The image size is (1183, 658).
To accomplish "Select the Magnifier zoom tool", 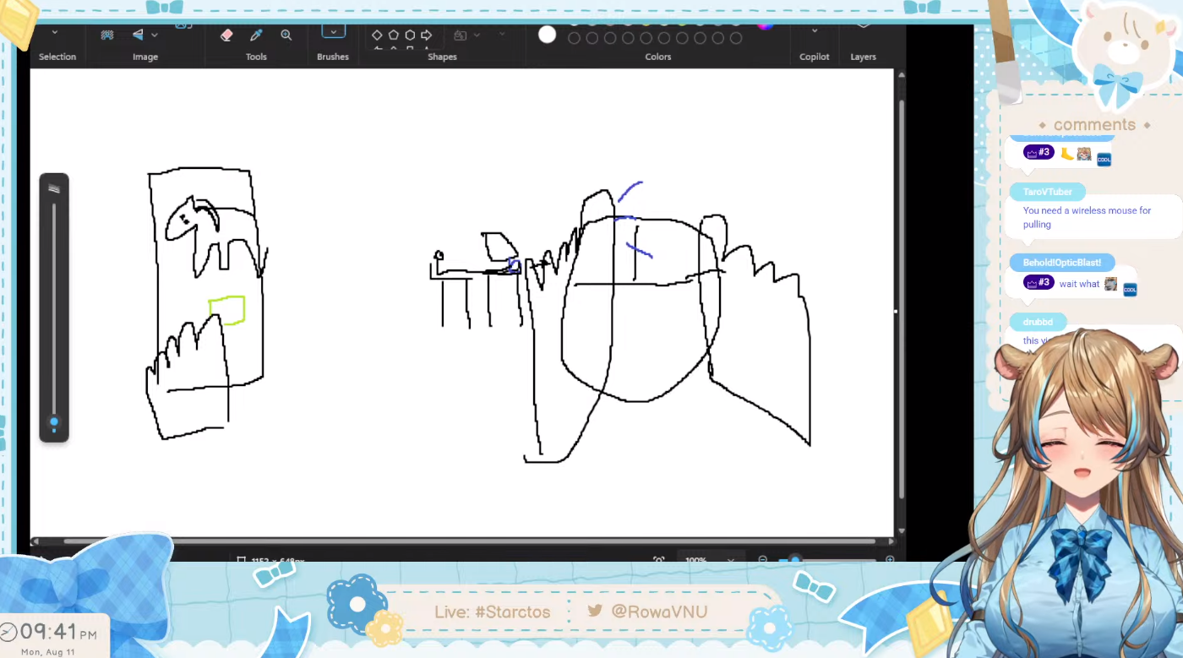I will point(286,35).
